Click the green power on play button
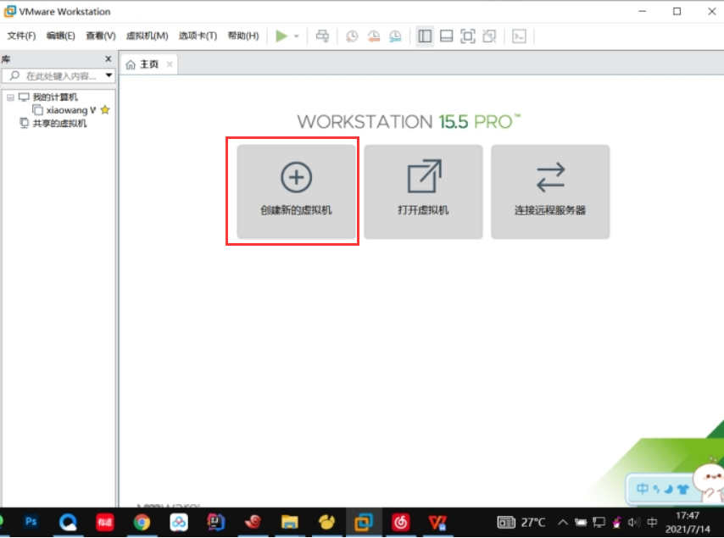This screenshot has width=724, height=538. [281, 36]
